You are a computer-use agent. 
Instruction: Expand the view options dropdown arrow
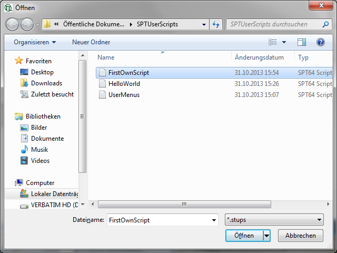[284, 42]
